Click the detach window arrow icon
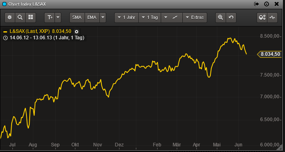This screenshot has width=285, height=152. pyautogui.click(x=257, y=4)
